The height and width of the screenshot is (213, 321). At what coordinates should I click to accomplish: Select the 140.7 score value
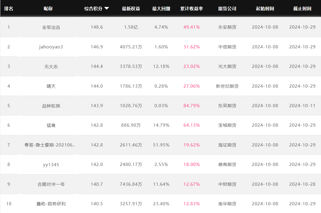pyautogui.click(x=97, y=184)
